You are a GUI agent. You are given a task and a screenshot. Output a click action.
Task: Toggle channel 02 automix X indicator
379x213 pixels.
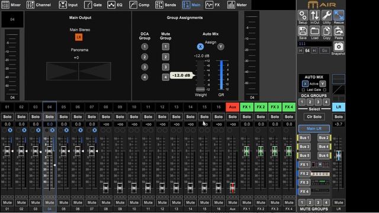click(x=24, y=130)
